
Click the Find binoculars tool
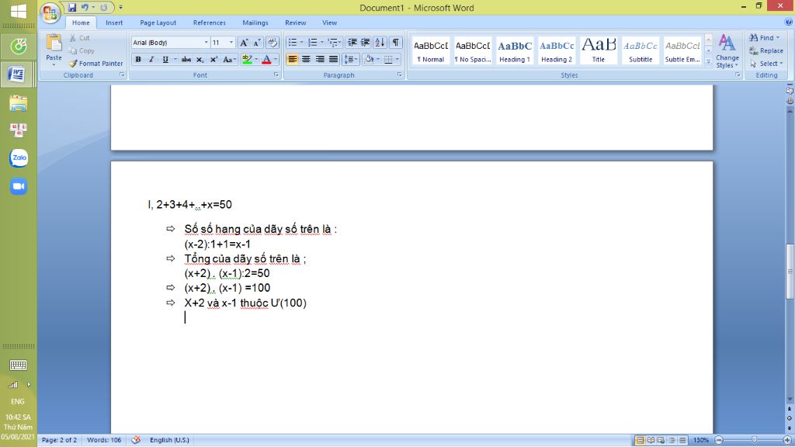765,37
